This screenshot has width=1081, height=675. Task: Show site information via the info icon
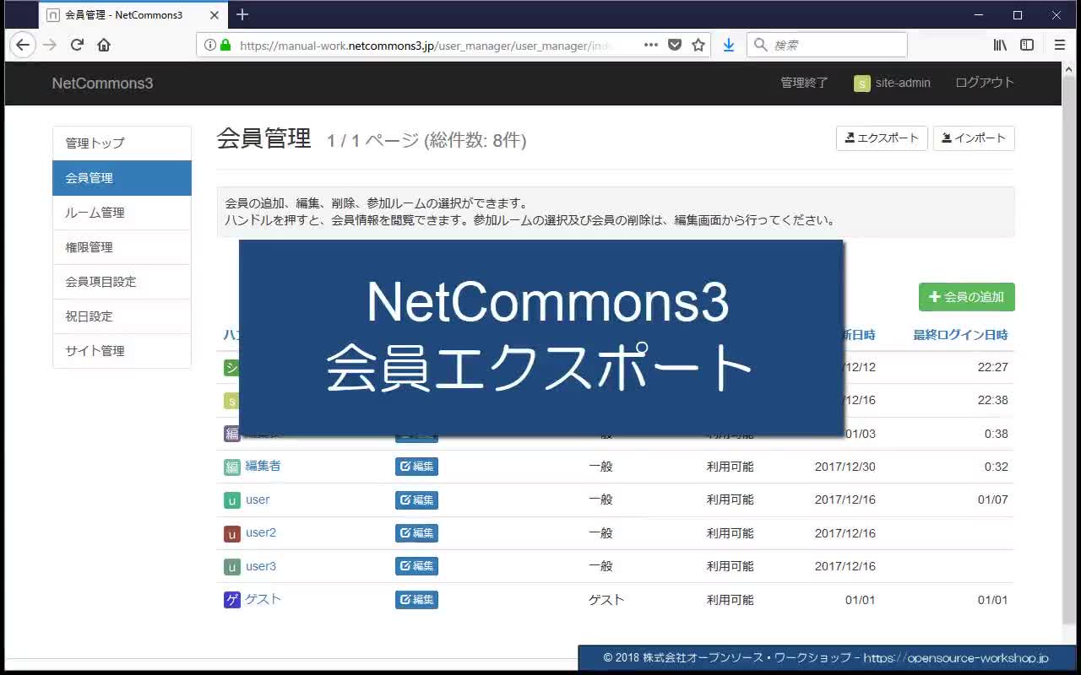coord(209,46)
